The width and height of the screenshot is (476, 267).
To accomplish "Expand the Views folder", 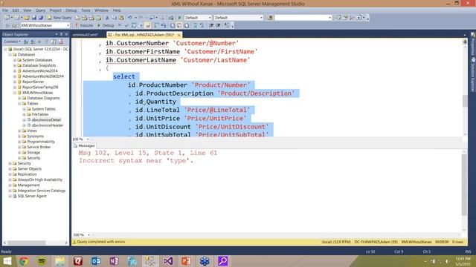I will pos(20,131).
